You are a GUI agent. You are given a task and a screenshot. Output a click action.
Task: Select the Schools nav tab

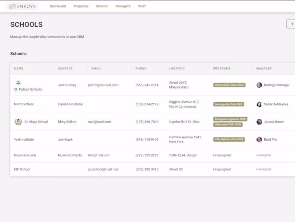coord(102,6)
